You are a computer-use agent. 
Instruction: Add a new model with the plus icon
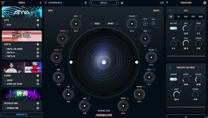pos(41,2)
